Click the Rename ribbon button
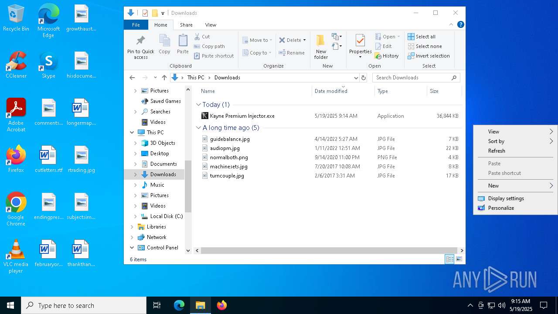This screenshot has height=314, width=558. point(292,53)
